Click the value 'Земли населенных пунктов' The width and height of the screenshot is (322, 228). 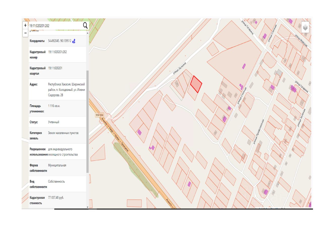click(x=63, y=133)
